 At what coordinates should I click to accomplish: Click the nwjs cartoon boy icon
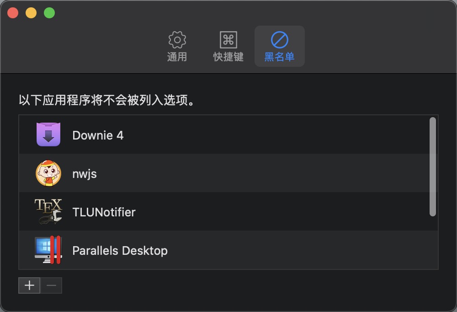coord(48,173)
